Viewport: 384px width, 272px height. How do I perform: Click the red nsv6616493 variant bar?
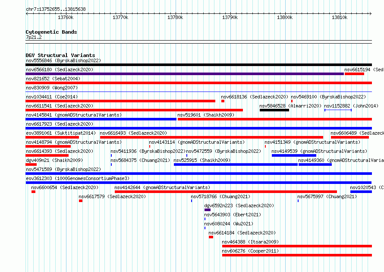211,137
